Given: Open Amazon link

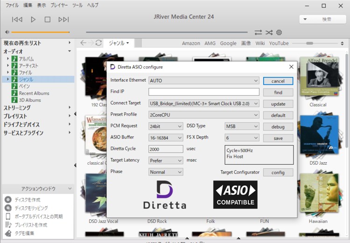Looking at the screenshot, I should [x=191, y=43].
